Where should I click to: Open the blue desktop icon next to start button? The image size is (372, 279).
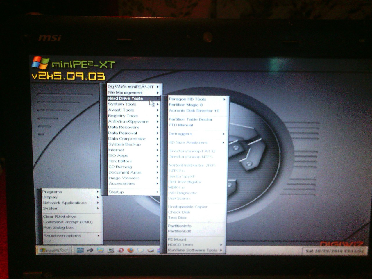(x=80, y=250)
